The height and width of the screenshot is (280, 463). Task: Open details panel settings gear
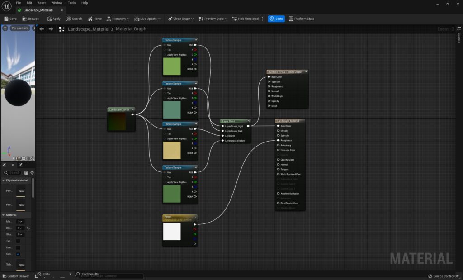[32, 172]
